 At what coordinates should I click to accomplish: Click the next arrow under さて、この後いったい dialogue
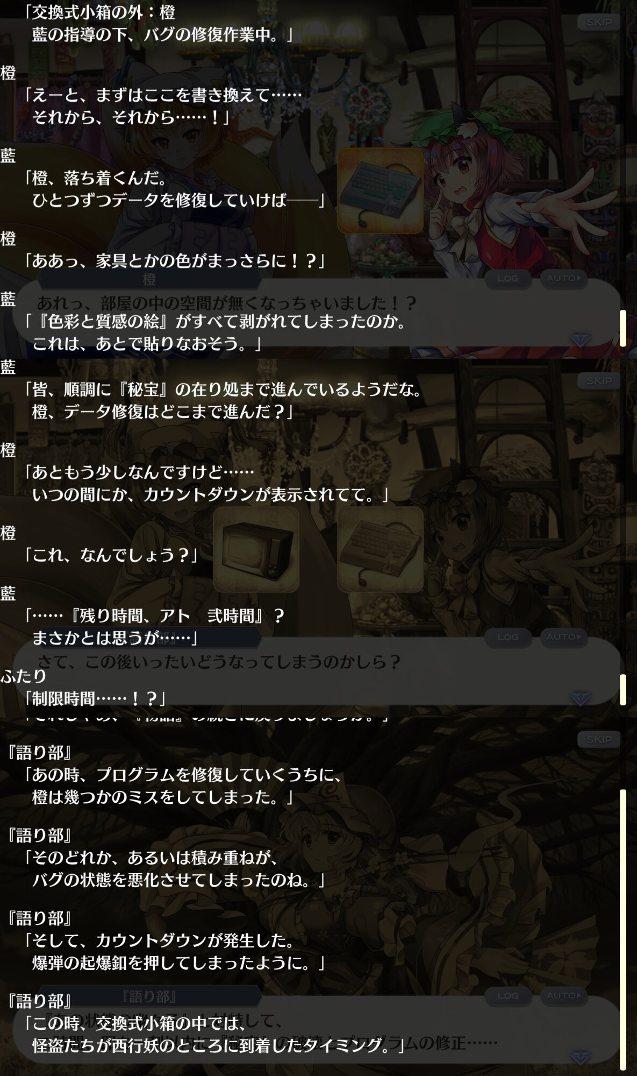coord(581,698)
